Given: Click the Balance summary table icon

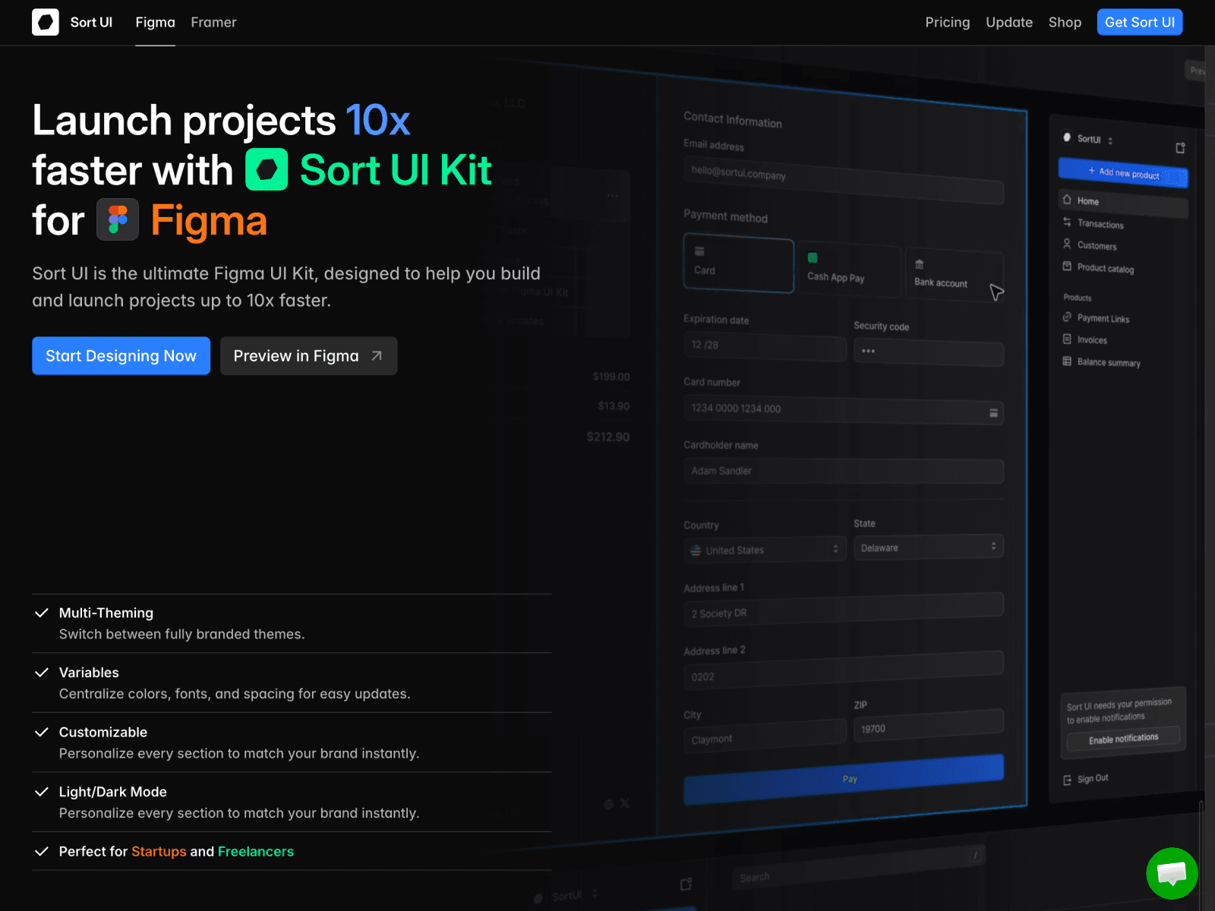Looking at the screenshot, I should (x=1067, y=361).
